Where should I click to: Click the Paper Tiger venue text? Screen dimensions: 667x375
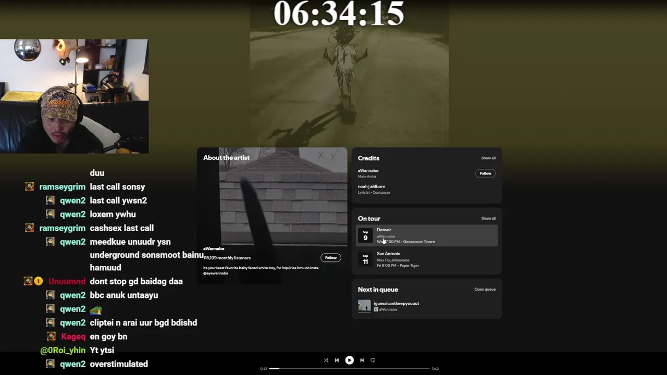(409, 266)
